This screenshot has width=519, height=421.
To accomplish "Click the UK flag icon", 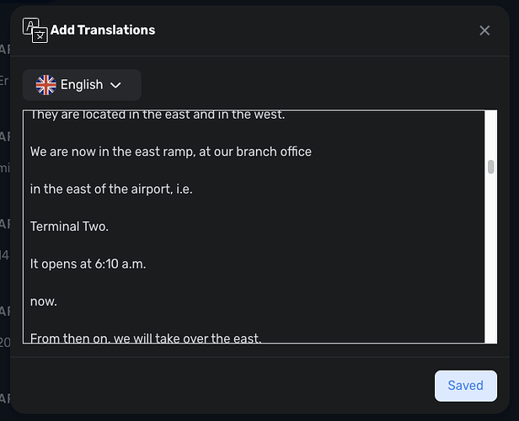I will (x=46, y=85).
